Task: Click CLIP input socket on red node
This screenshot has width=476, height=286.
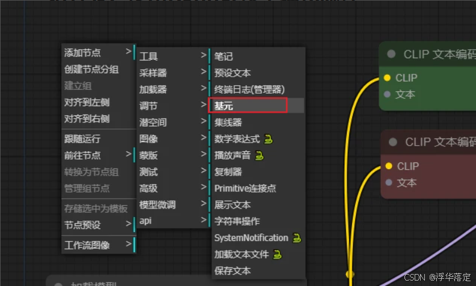Action: click(x=389, y=165)
